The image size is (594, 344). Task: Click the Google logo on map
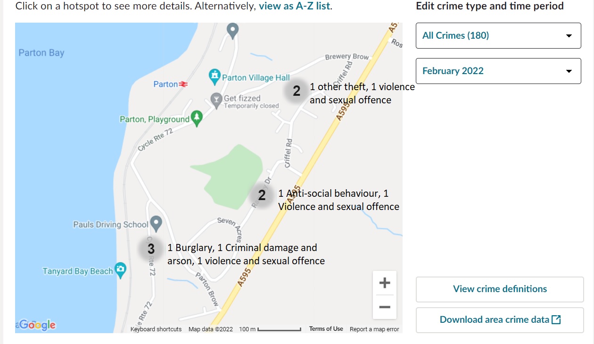(37, 325)
